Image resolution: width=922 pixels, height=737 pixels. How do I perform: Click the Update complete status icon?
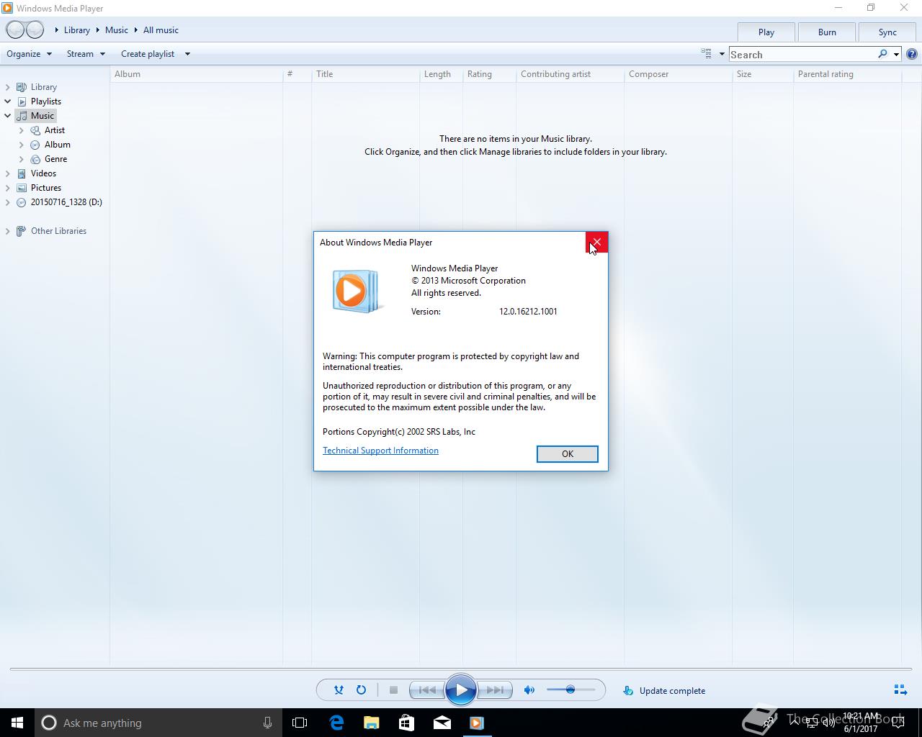tap(628, 690)
